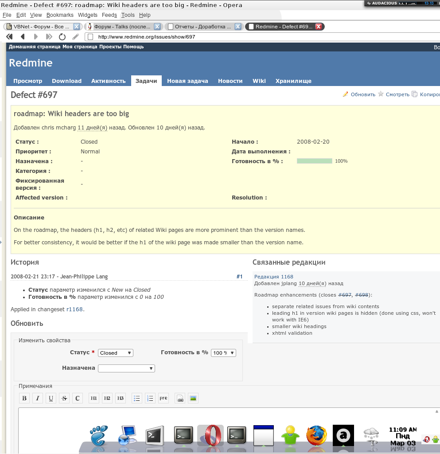This screenshot has width=440, height=454.
Task: Open the Готовность в % dropdown
Action: click(x=224, y=353)
